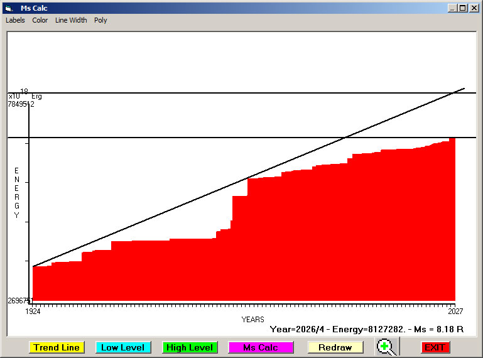Open the Labels menu
Image resolution: width=483 pixels, height=358 pixels.
15,20
